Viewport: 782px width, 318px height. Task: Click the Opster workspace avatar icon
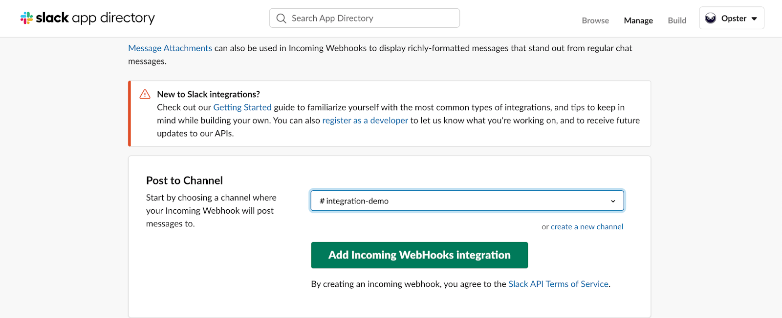pos(711,18)
